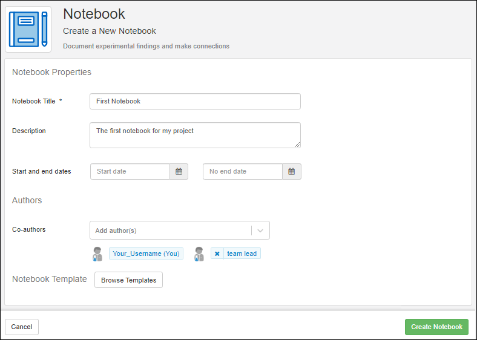Click the avatar next to team lead
Viewport: 477px width, 340px height.
pos(199,254)
